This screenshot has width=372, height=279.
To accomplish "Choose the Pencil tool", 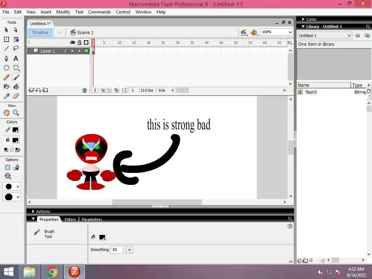I will click(7, 77).
